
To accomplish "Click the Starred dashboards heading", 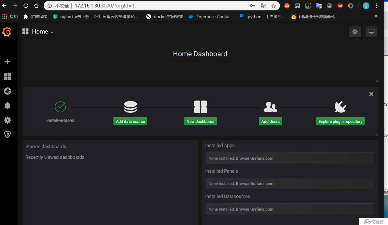I will point(46,147).
